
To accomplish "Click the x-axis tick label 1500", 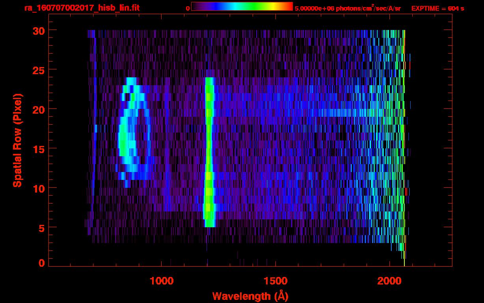I will tap(276, 281).
